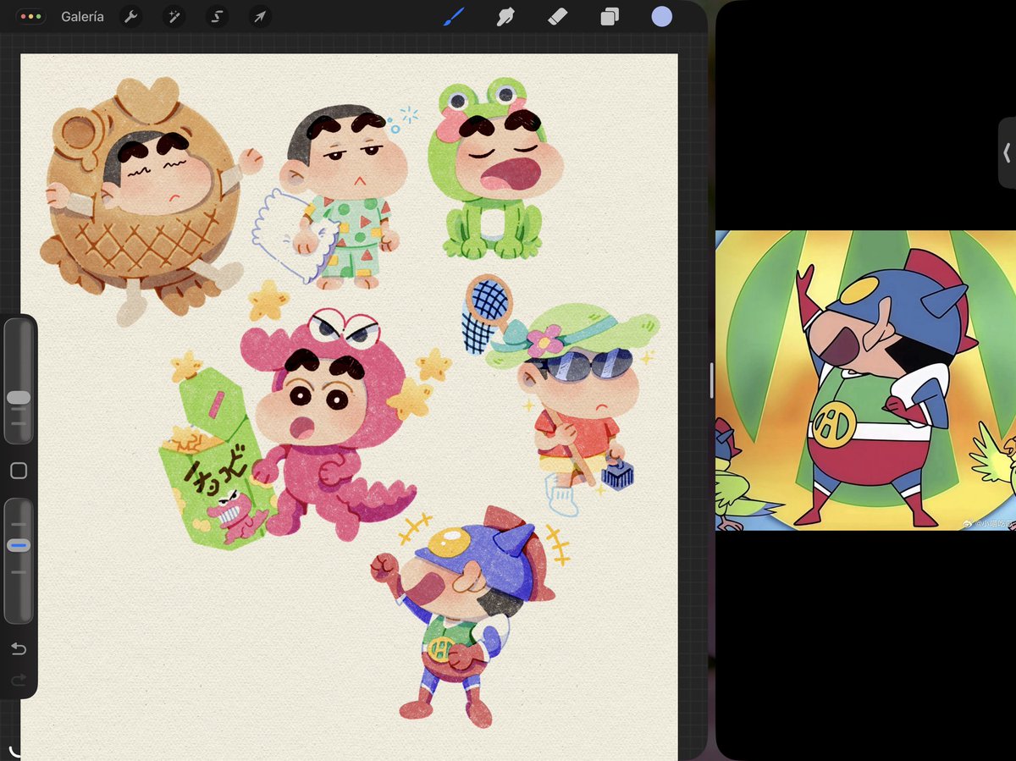1016x761 pixels.
Task: Select the Eraser tool
Action: point(557,17)
